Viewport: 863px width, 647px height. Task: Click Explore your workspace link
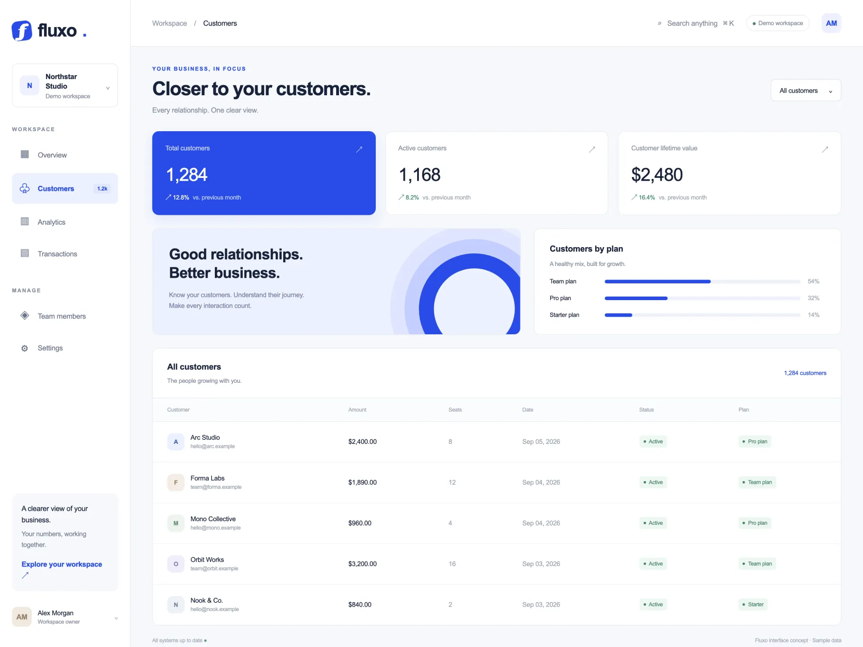(62, 564)
